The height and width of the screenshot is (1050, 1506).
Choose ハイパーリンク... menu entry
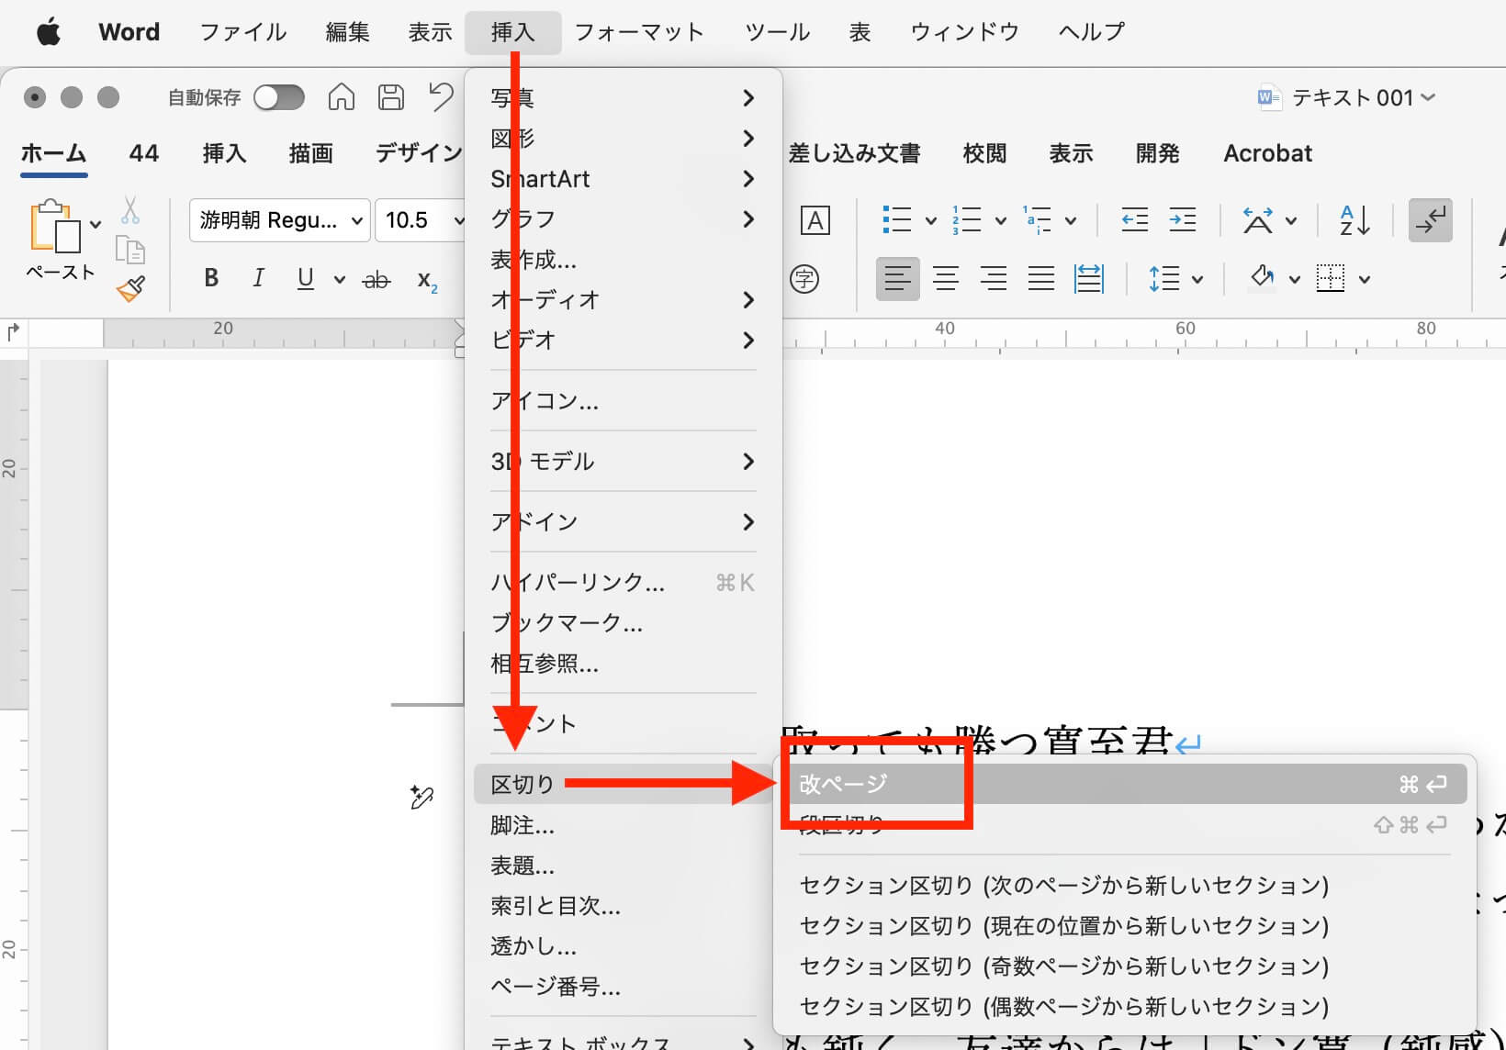point(624,582)
